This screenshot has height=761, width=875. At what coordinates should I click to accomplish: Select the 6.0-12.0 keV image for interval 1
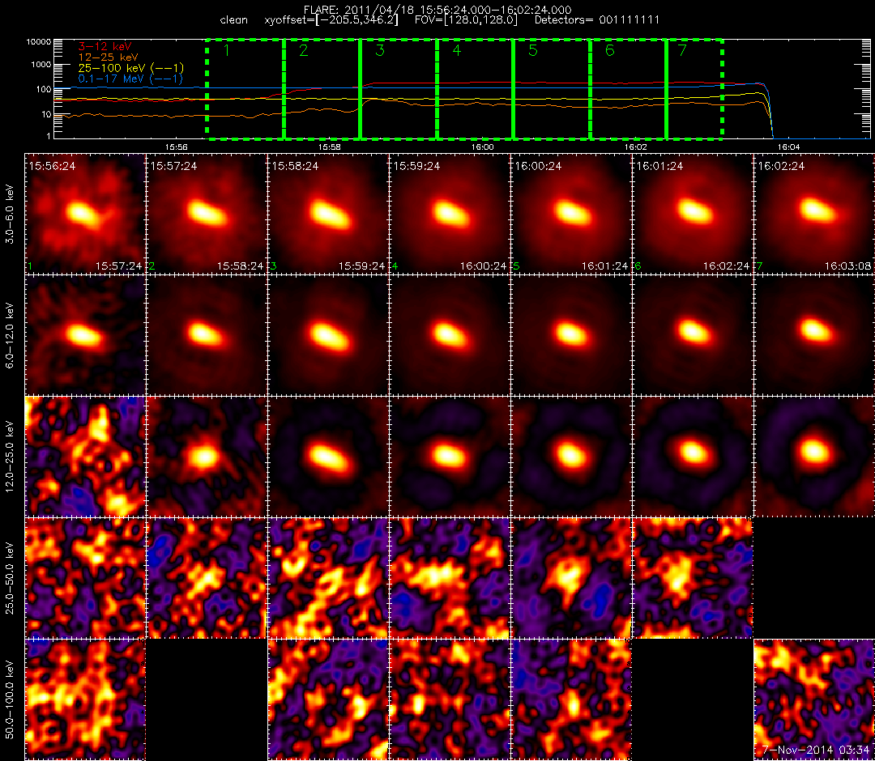[x=85, y=336]
